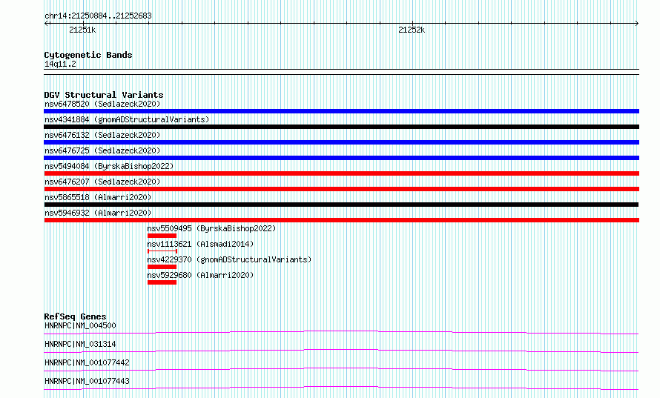Viewport: 660px width, 398px height.
Task: Click the black bar under nsv5865518
Action: point(341,205)
